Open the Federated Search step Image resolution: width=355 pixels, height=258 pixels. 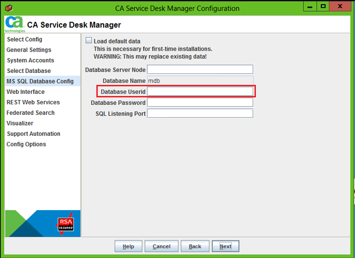pyautogui.click(x=30, y=113)
